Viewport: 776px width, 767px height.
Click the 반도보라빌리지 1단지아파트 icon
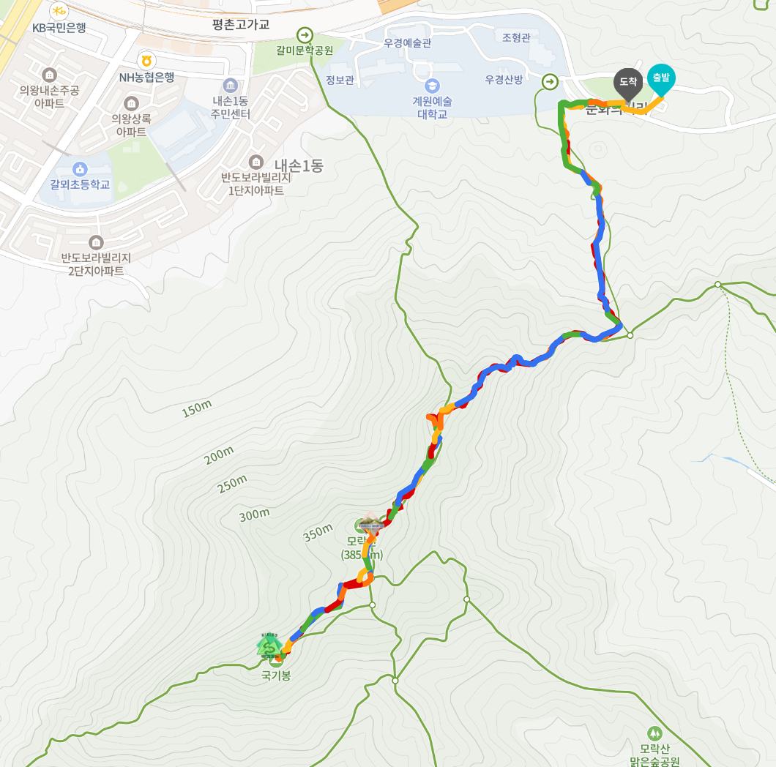(x=256, y=162)
